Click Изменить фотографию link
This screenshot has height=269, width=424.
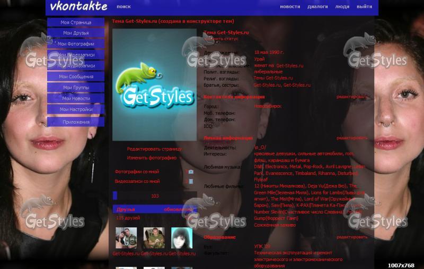(152, 157)
